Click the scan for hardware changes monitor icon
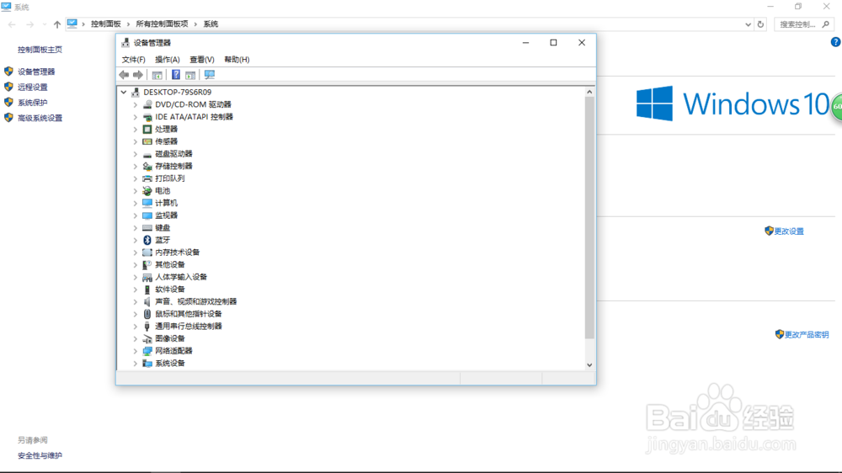842x473 pixels. coord(210,75)
